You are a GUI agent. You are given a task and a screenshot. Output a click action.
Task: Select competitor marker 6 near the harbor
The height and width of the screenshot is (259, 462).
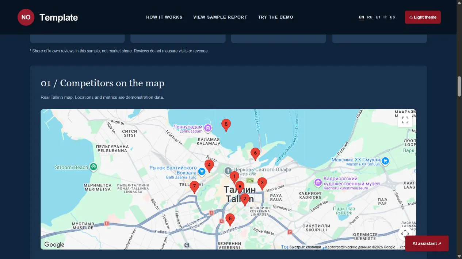(x=255, y=154)
